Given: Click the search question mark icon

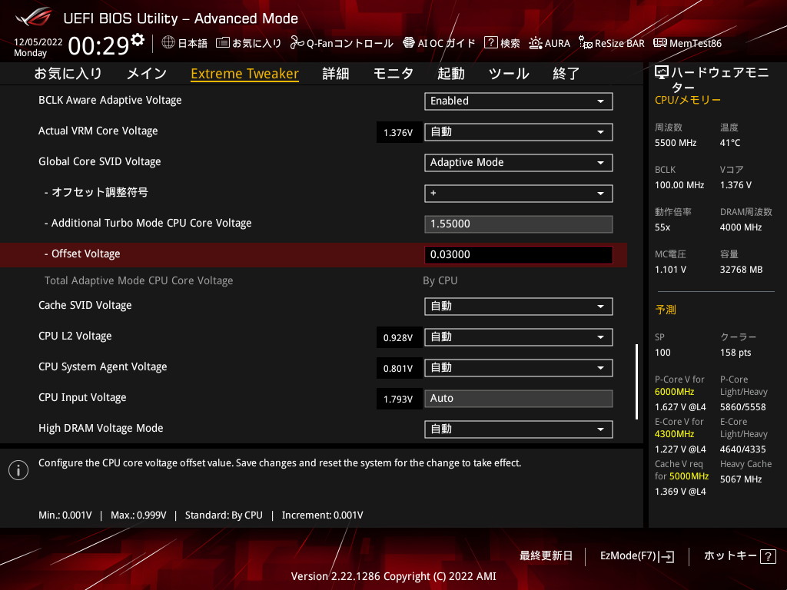Looking at the screenshot, I should click(x=490, y=43).
